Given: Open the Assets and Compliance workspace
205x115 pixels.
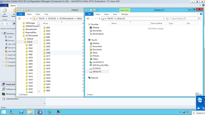Looking at the screenshot, I should [x=8, y=85].
